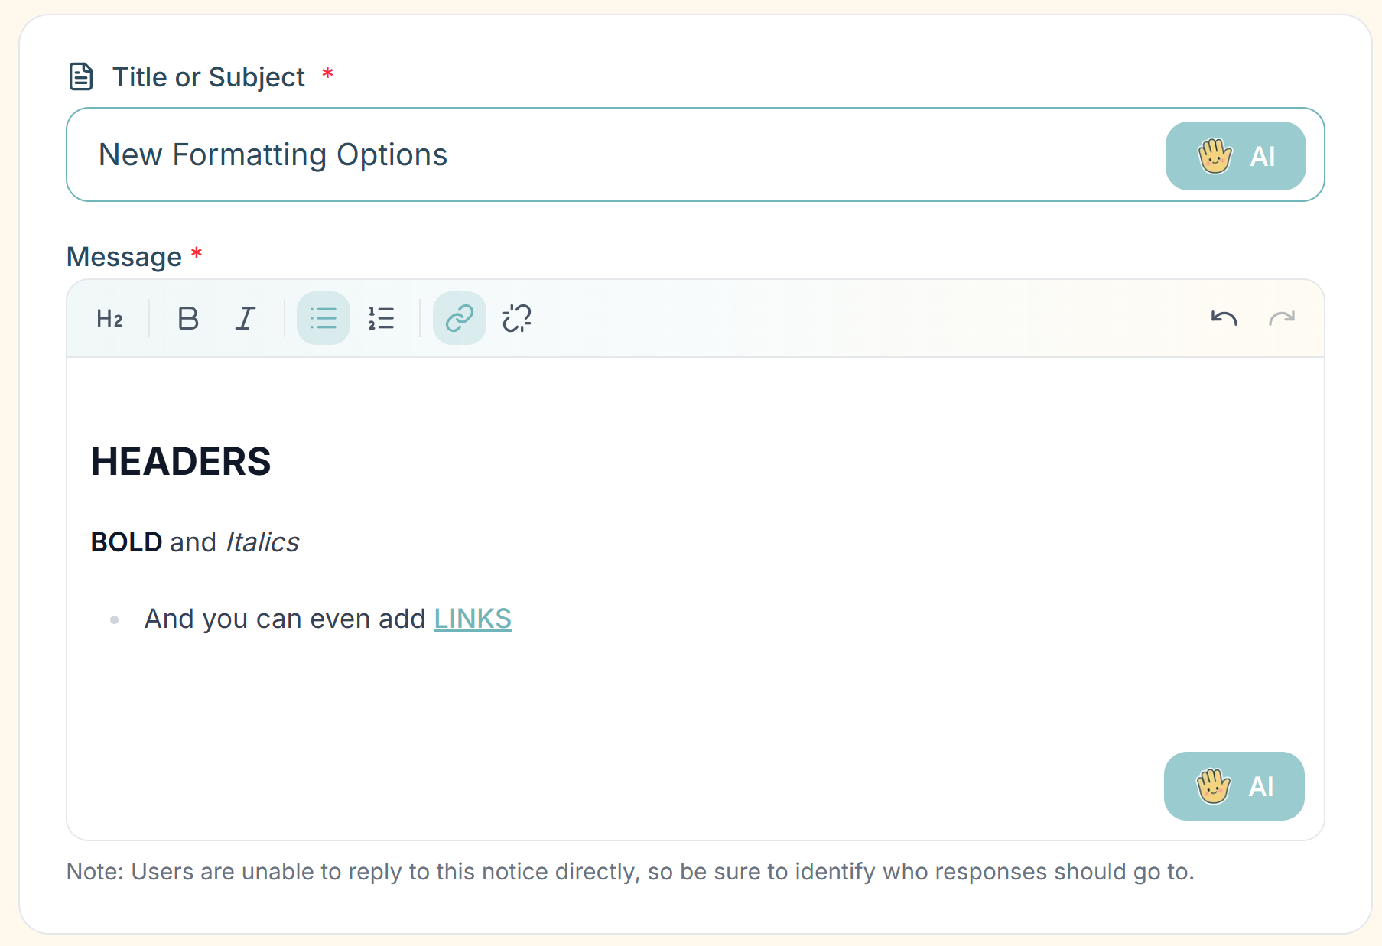
Task: Open the LINKS hyperlink in the message
Action: coord(473,619)
